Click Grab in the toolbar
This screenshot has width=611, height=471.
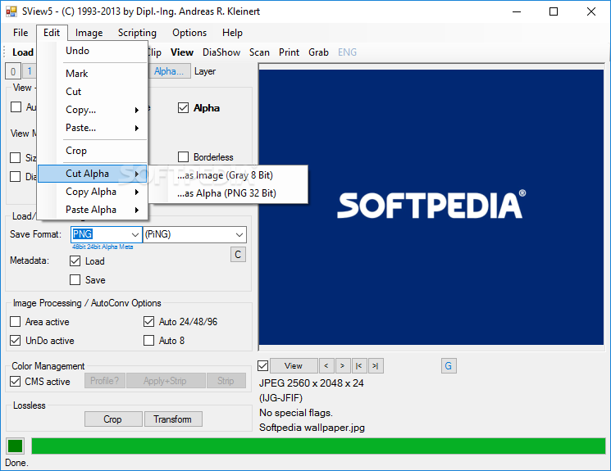319,52
